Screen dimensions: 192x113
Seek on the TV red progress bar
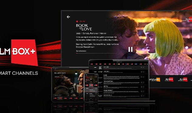click(x=96, y=53)
